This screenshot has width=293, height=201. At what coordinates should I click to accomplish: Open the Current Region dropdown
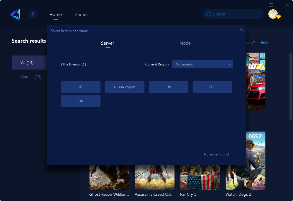202,64
